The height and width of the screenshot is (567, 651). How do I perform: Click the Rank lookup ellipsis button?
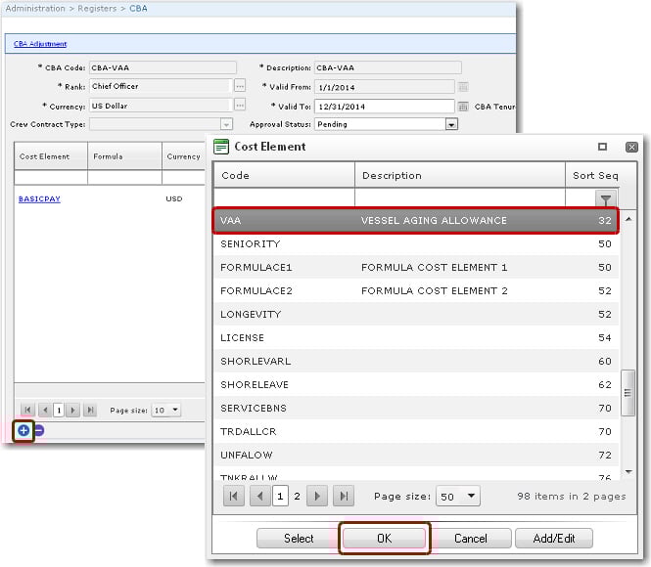pos(240,87)
